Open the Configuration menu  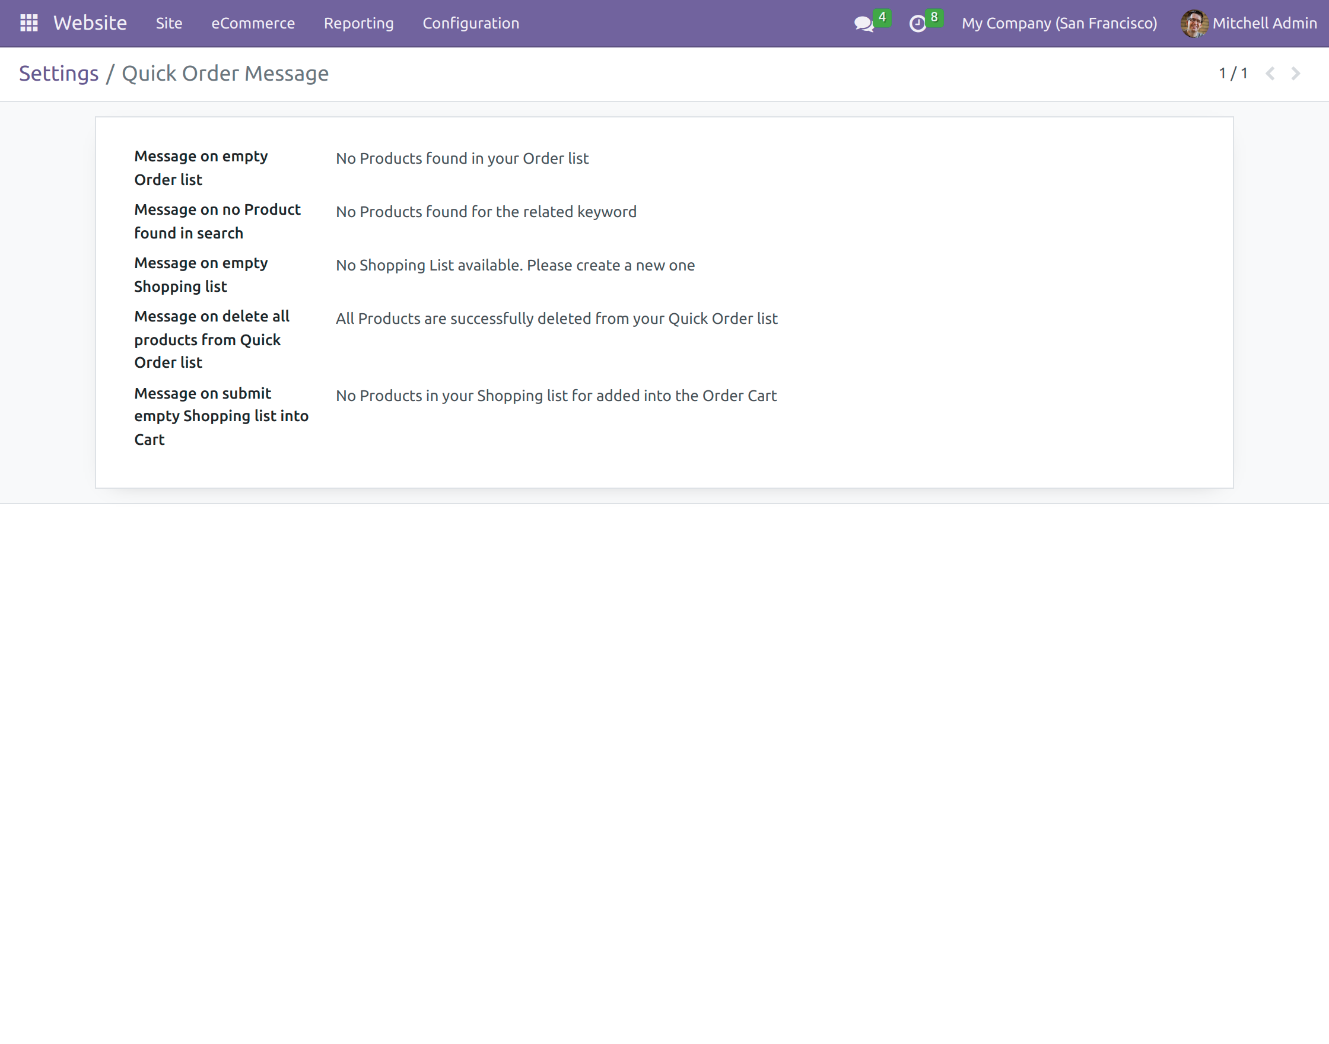pyautogui.click(x=470, y=23)
